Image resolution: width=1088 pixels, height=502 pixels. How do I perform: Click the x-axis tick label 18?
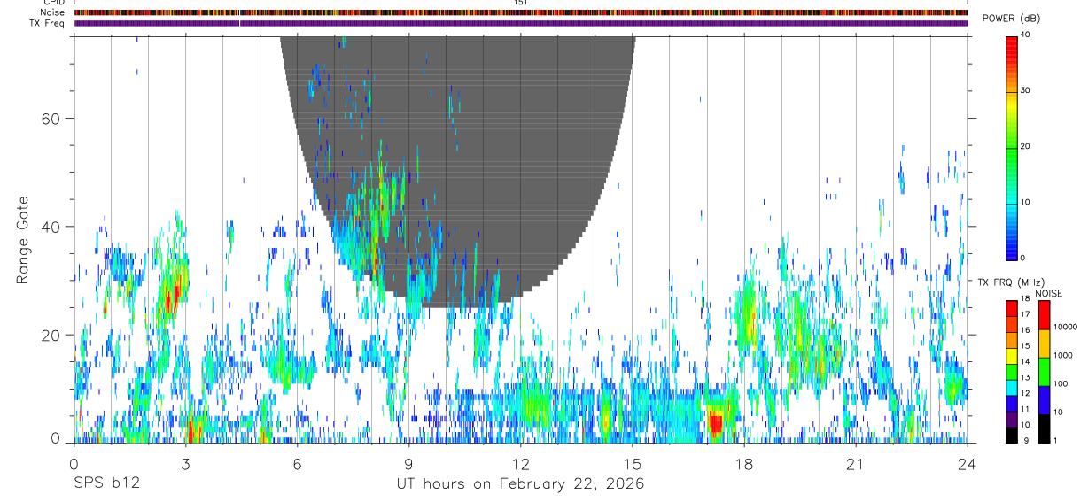click(x=744, y=464)
